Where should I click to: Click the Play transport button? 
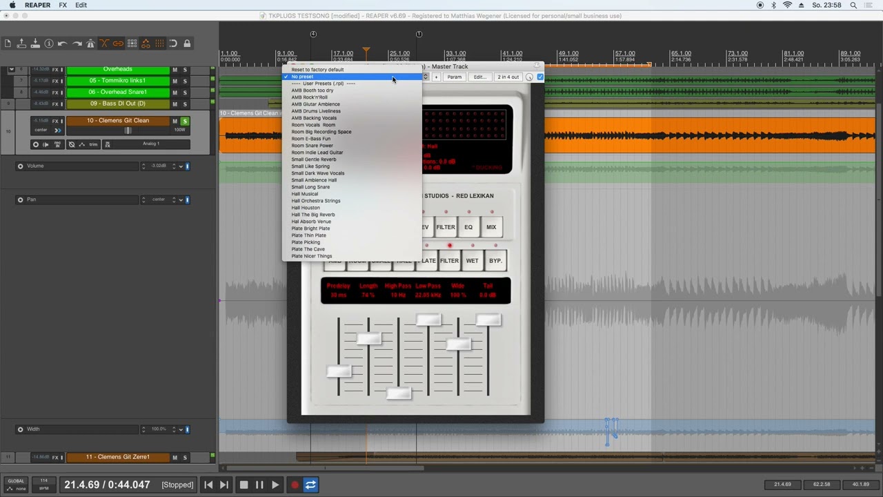point(275,485)
